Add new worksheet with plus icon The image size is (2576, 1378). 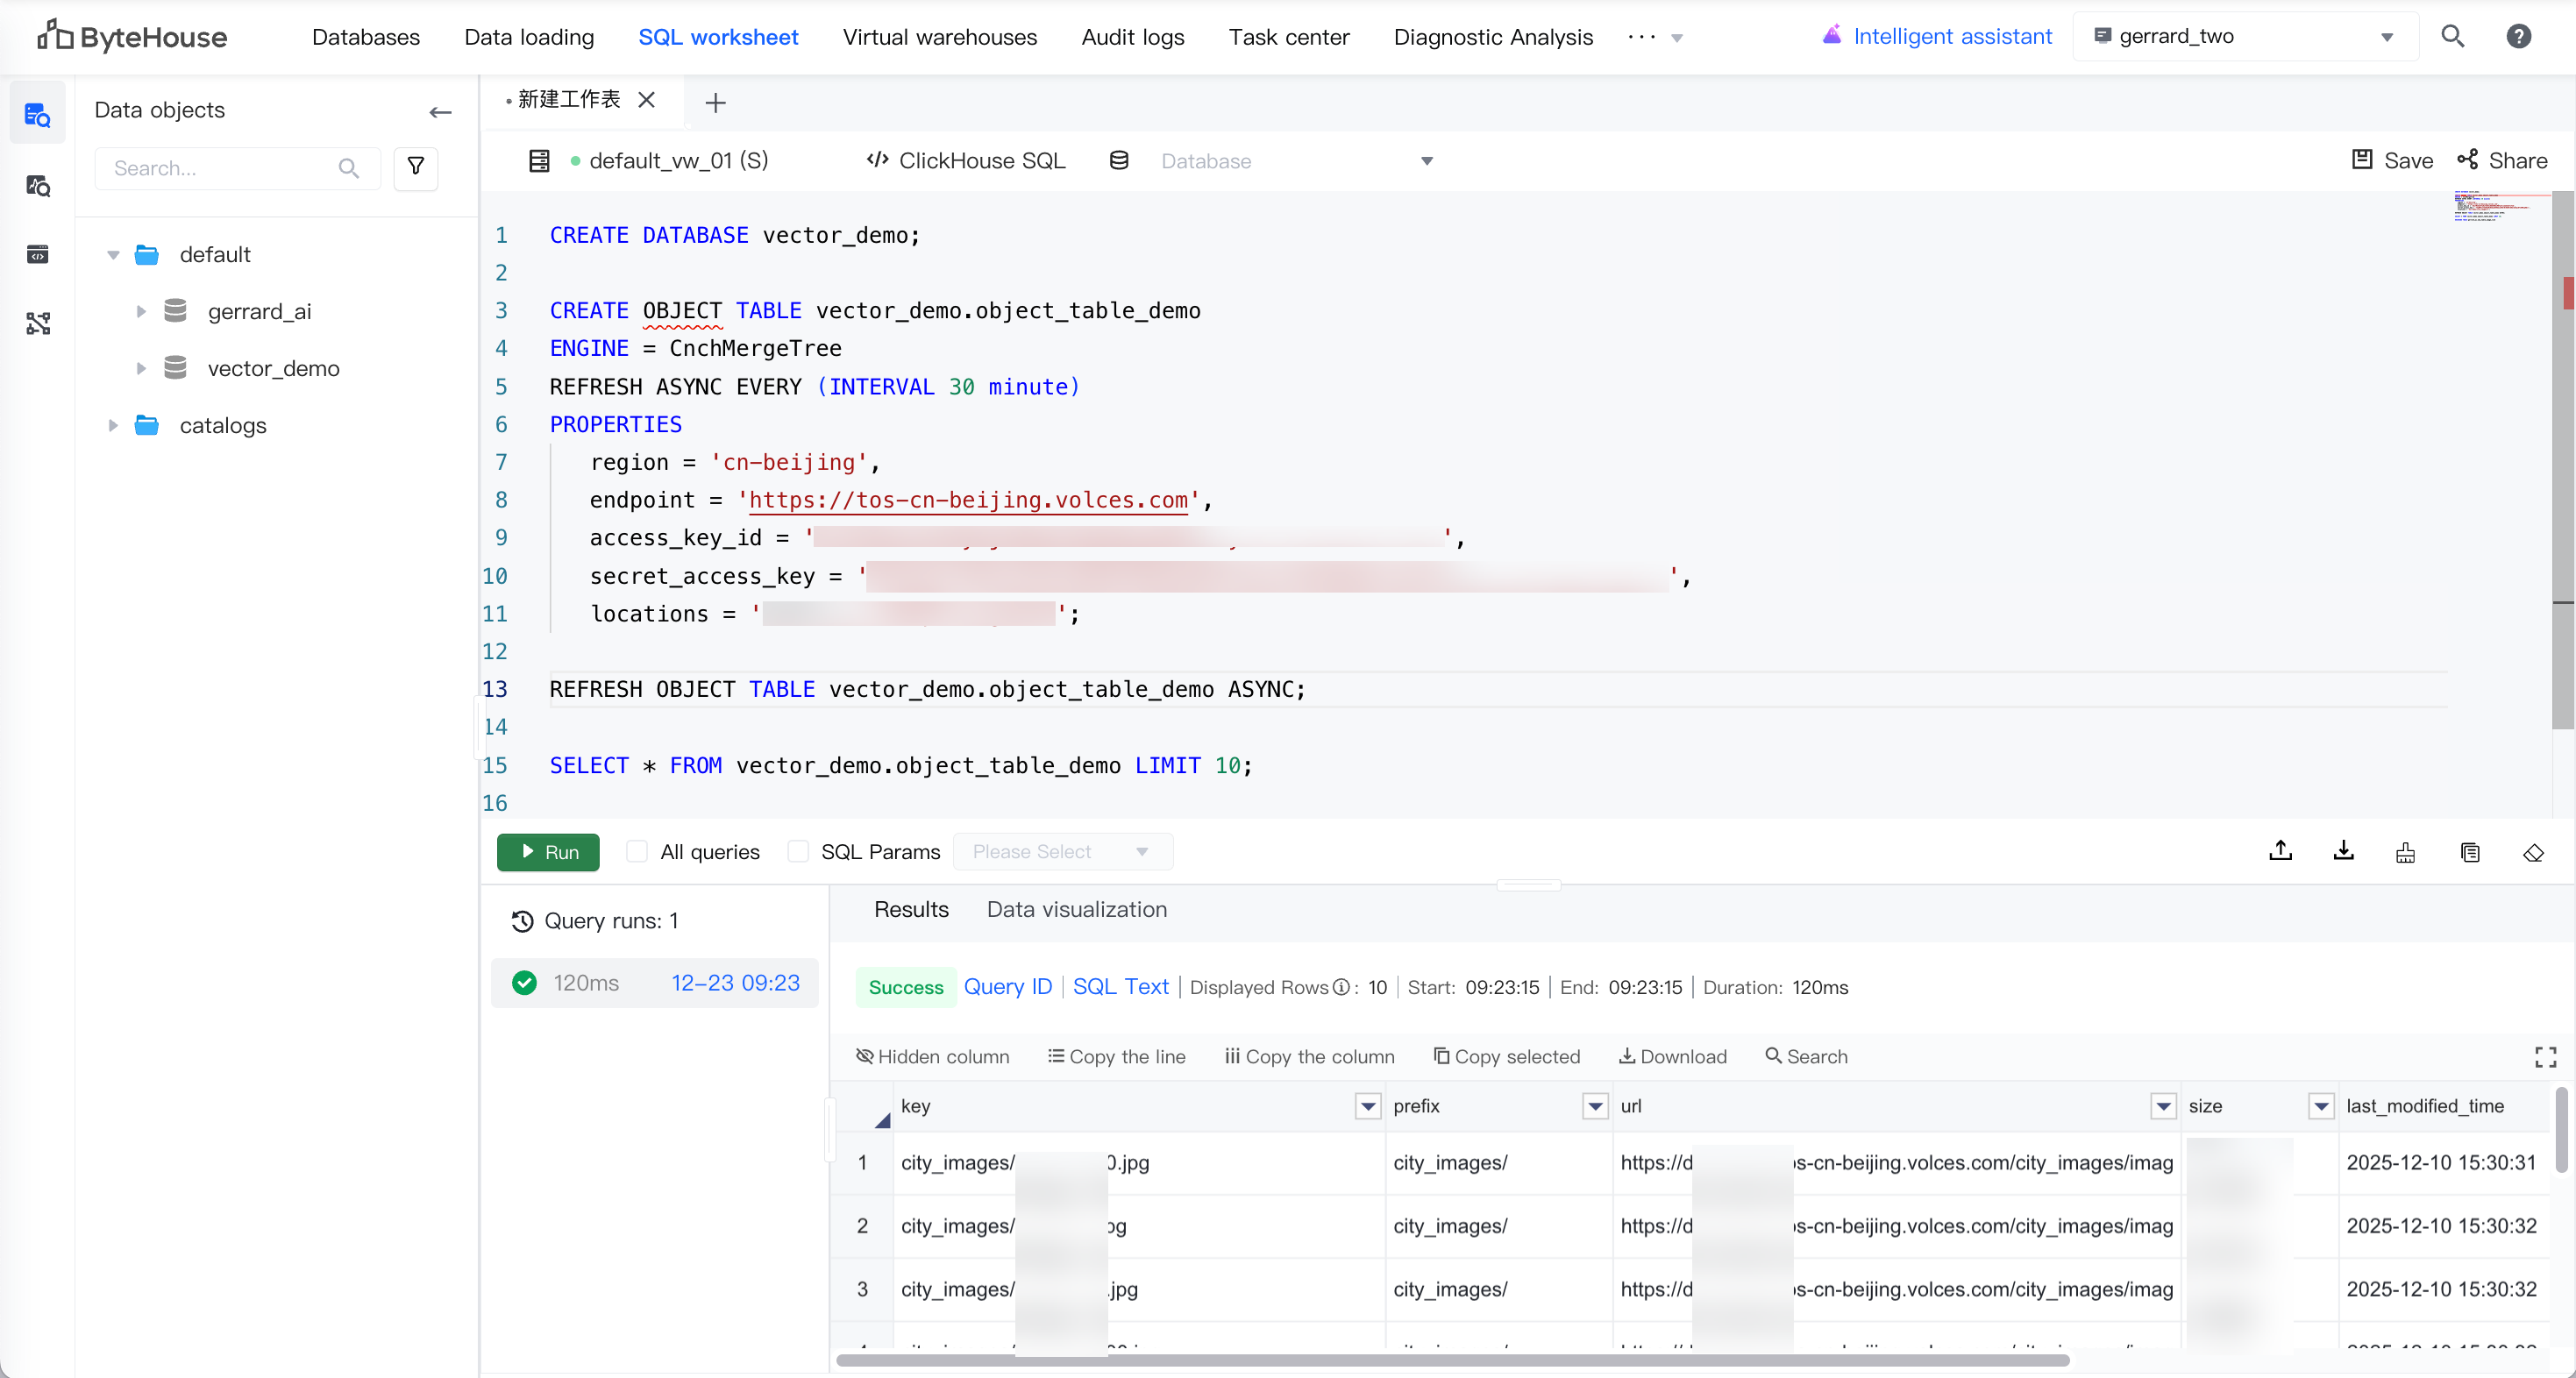(x=715, y=102)
